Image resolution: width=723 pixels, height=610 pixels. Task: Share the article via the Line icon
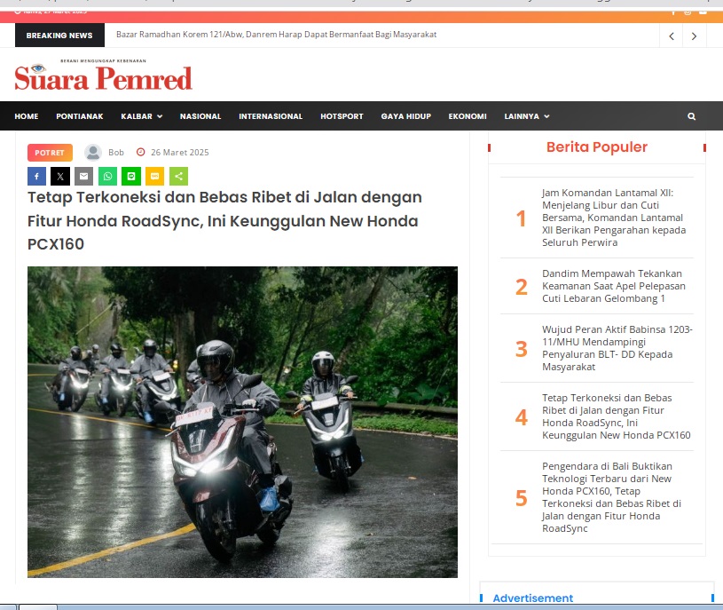point(131,177)
